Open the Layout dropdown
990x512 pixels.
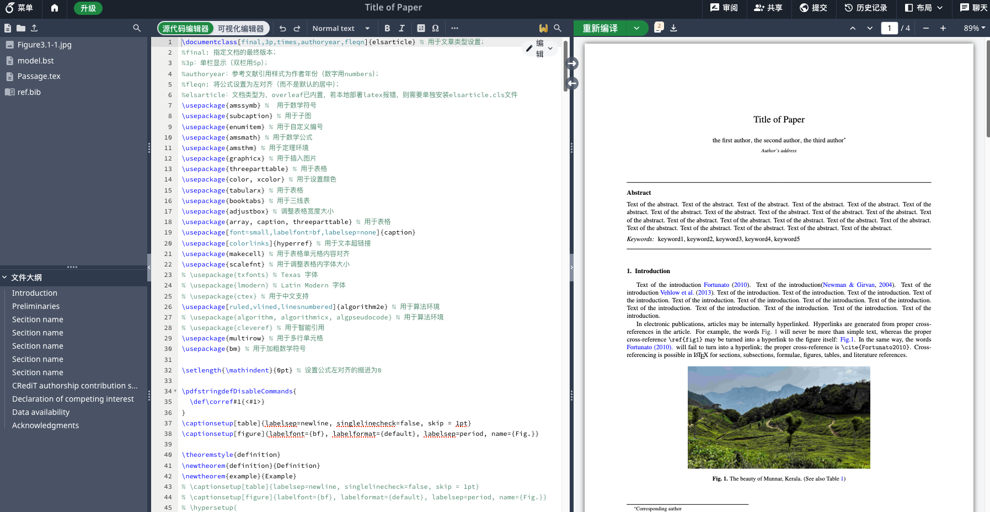(x=924, y=8)
